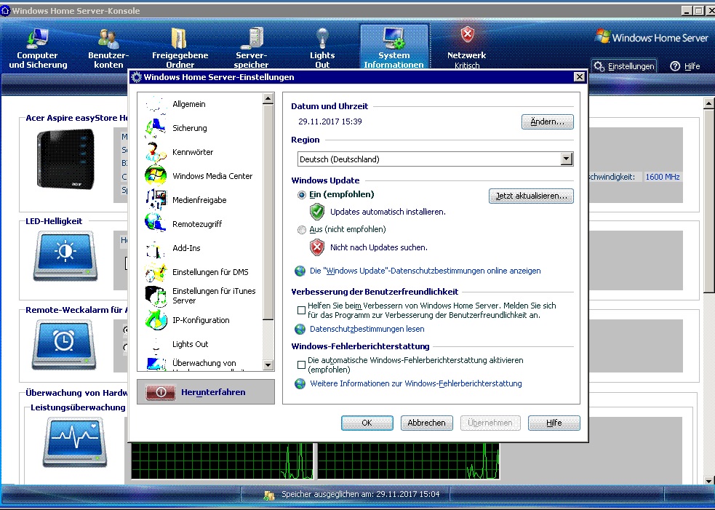Expand the Region dropdown list
Screen dimensions: 715x510
click(x=567, y=159)
